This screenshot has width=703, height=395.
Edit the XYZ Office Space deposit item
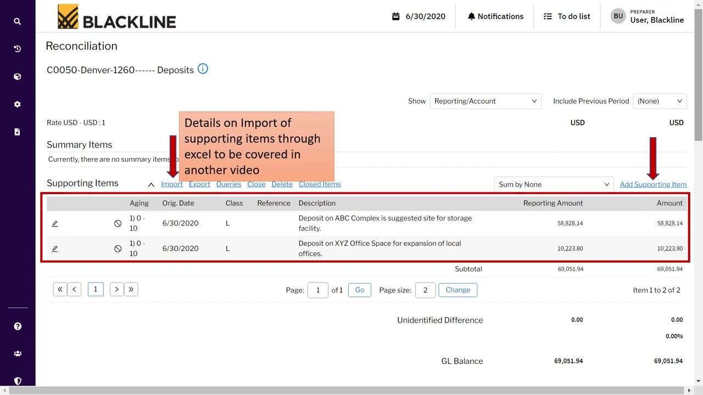(55, 249)
